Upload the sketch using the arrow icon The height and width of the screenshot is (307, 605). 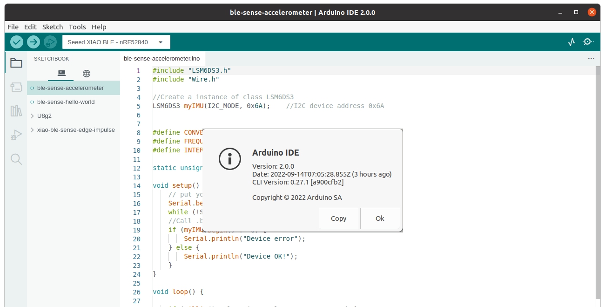33,42
